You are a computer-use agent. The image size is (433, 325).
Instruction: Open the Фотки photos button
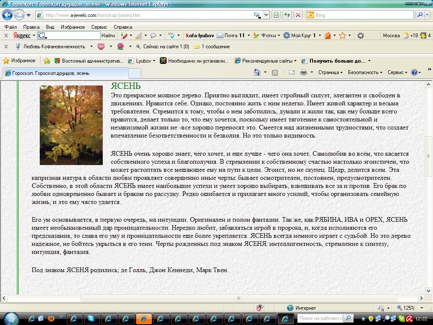coord(265,36)
